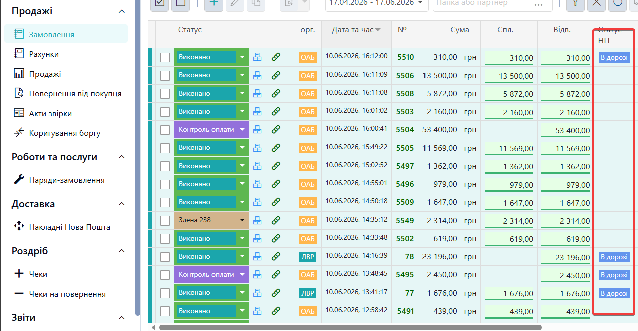Screen dimensions: 638x331
Task: Click the link icon for order 5491
Action: pyautogui.click(x=276, y=311)
